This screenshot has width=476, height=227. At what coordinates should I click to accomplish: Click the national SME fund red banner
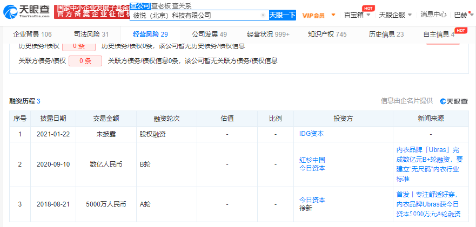tap(92, 12)
